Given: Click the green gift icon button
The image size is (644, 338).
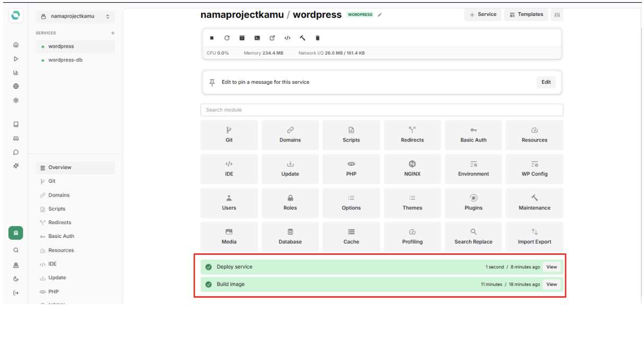Looking at the screenshot, I should (x=16, y=233).
